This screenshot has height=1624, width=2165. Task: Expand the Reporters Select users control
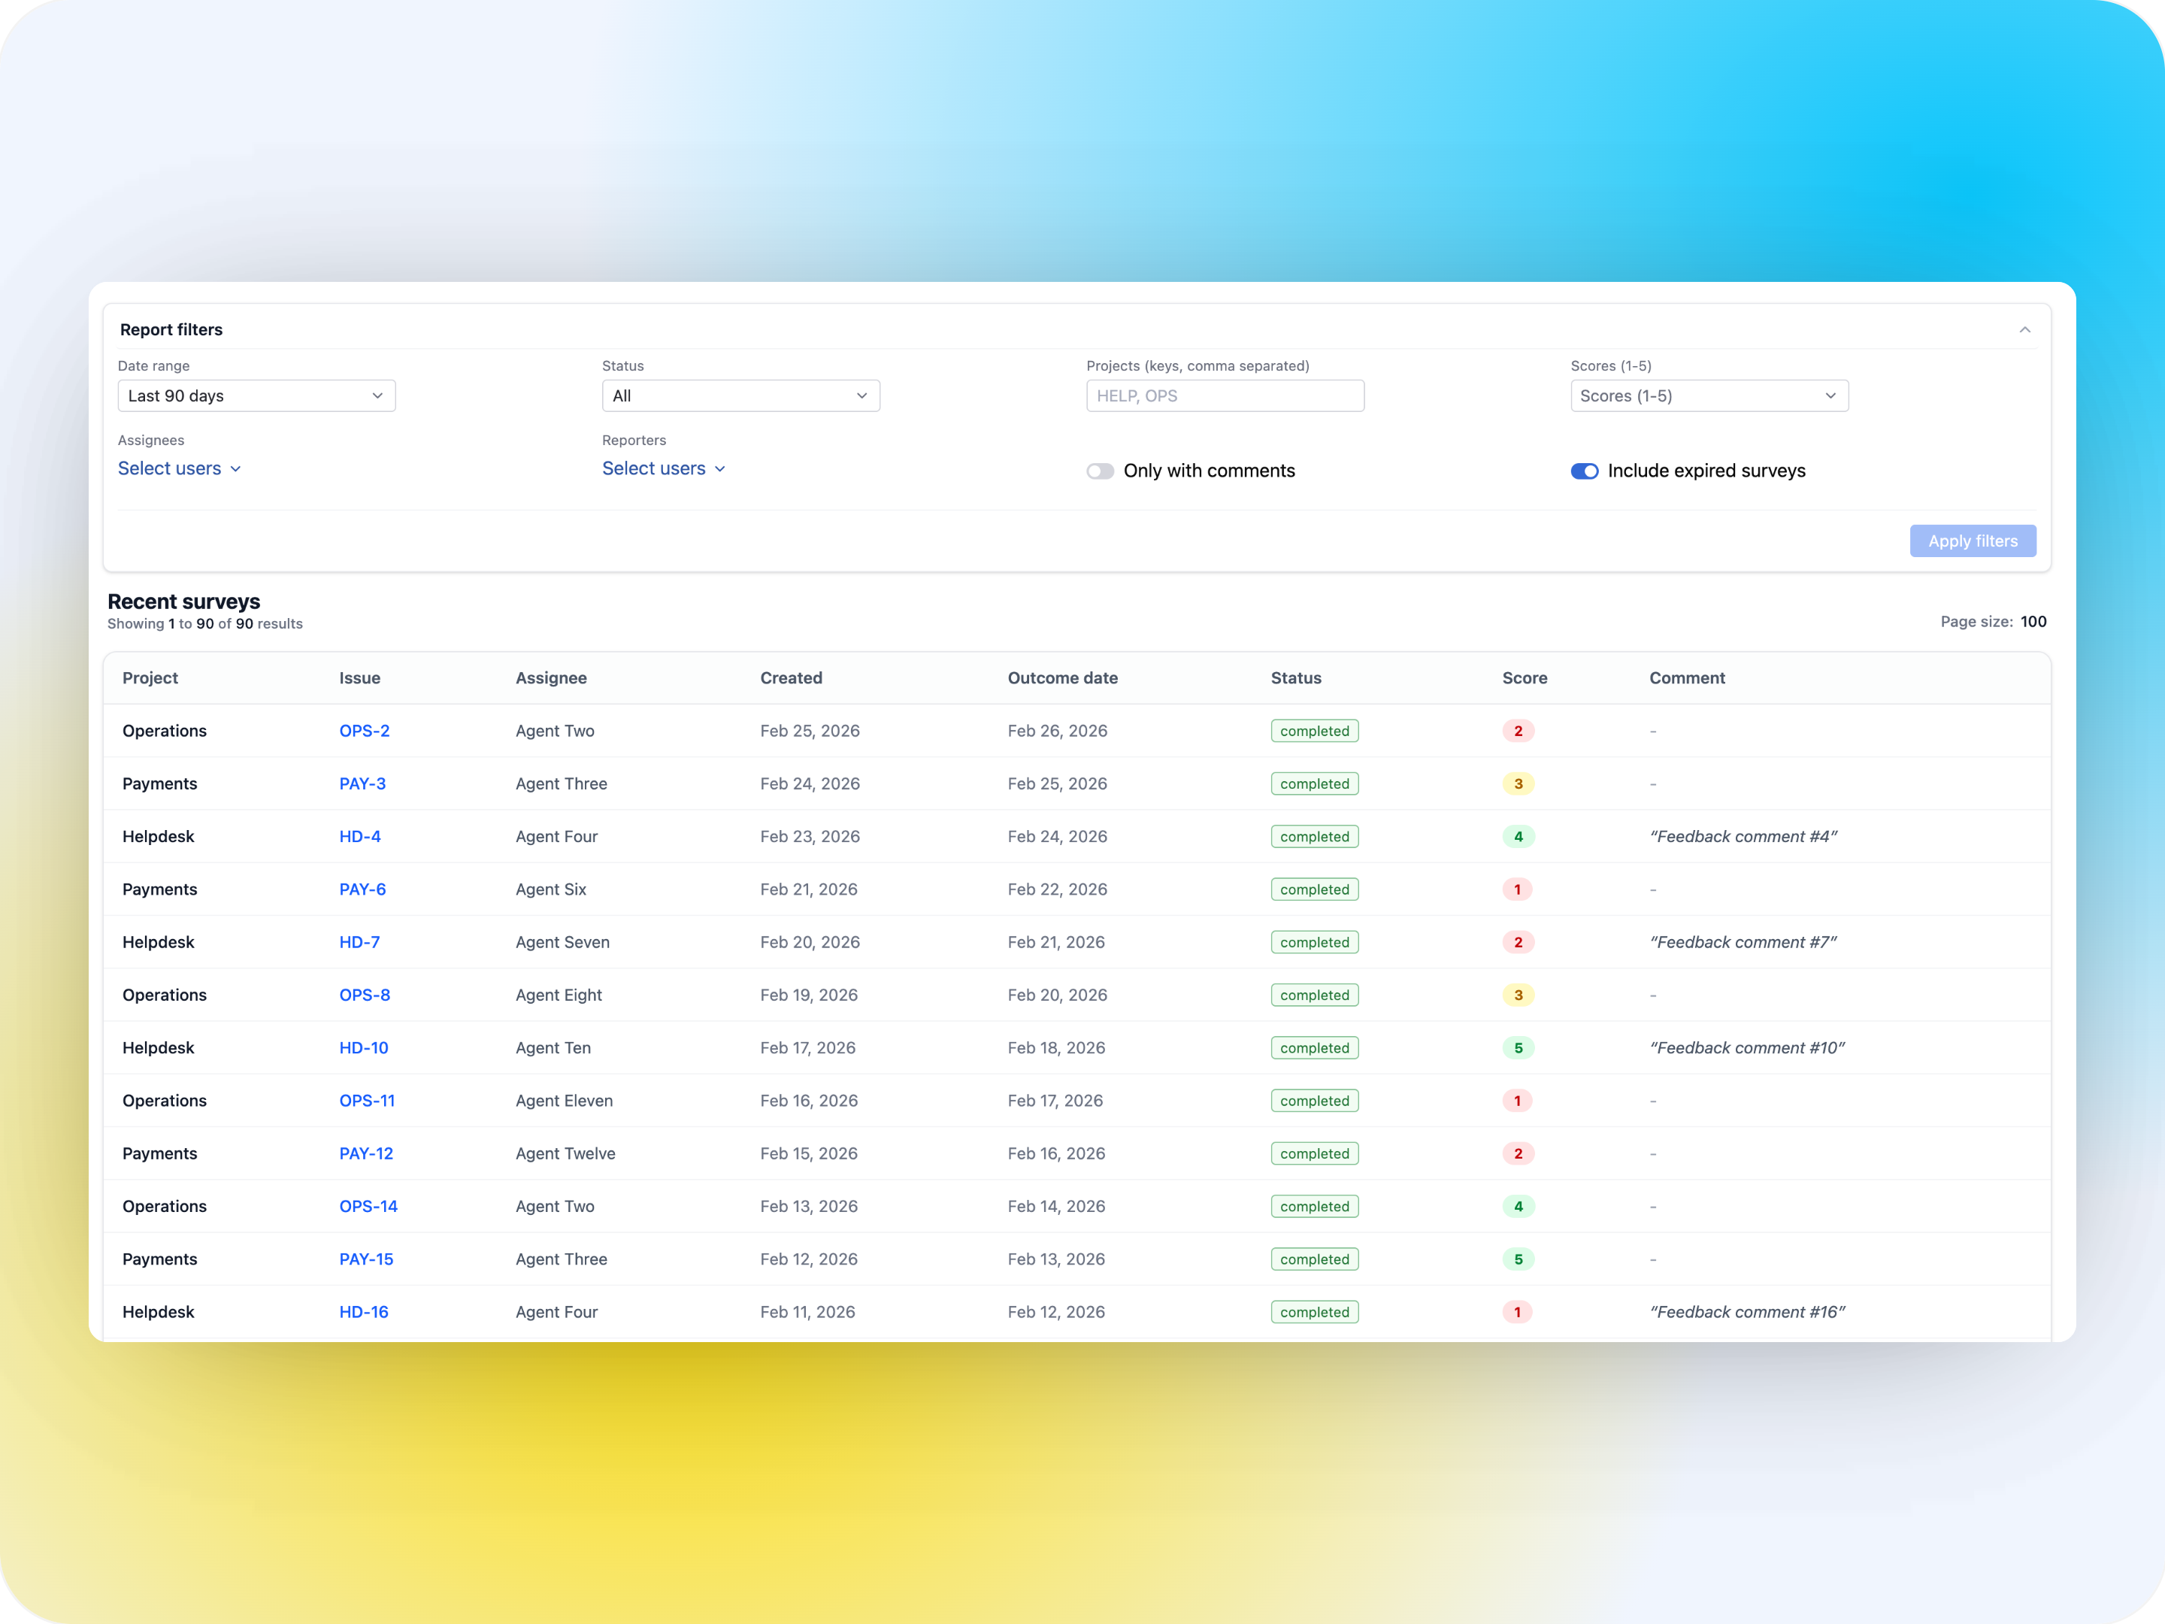pos(664,469)
